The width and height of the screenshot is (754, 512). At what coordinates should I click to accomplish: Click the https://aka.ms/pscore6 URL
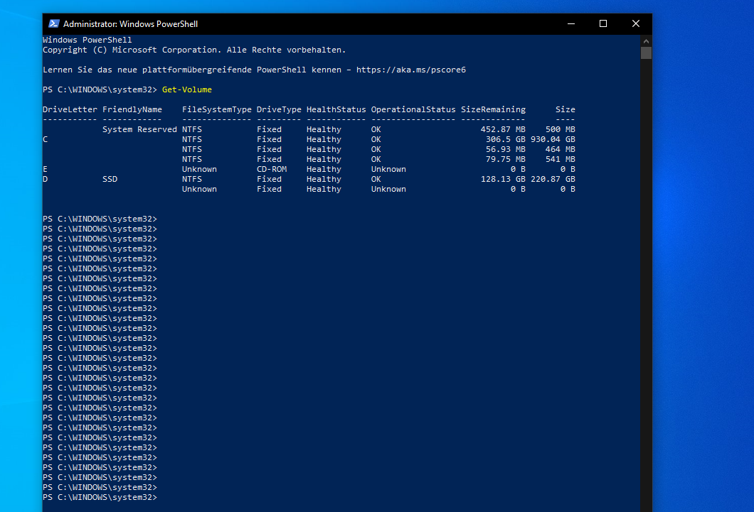410,70
